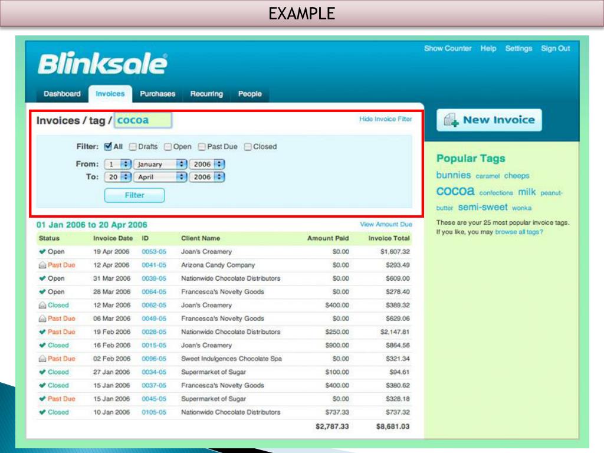604x453 pixels.
Task: Click the cocoa popular tag
Action: click(455, 191)
